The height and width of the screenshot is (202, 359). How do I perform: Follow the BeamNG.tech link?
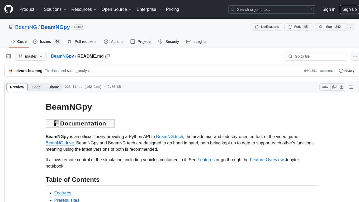tap(169, 137)
